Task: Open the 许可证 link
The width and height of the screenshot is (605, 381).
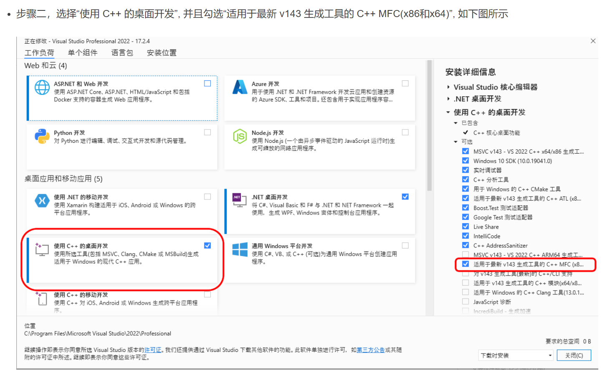Action: [153, 350]
